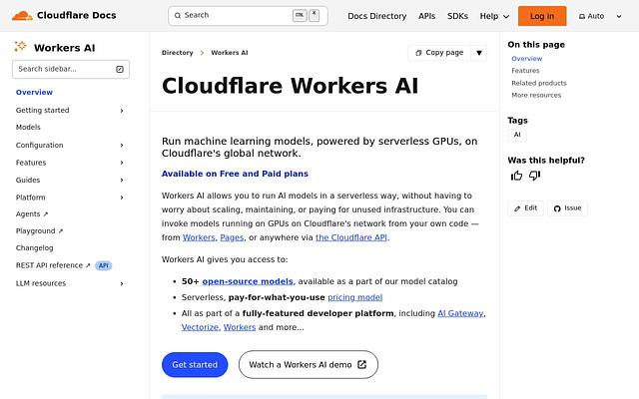Click the breadcrumb chevron separator
Image resolution: width=639 pixels, height=399 pixels.
click(202, 53)
